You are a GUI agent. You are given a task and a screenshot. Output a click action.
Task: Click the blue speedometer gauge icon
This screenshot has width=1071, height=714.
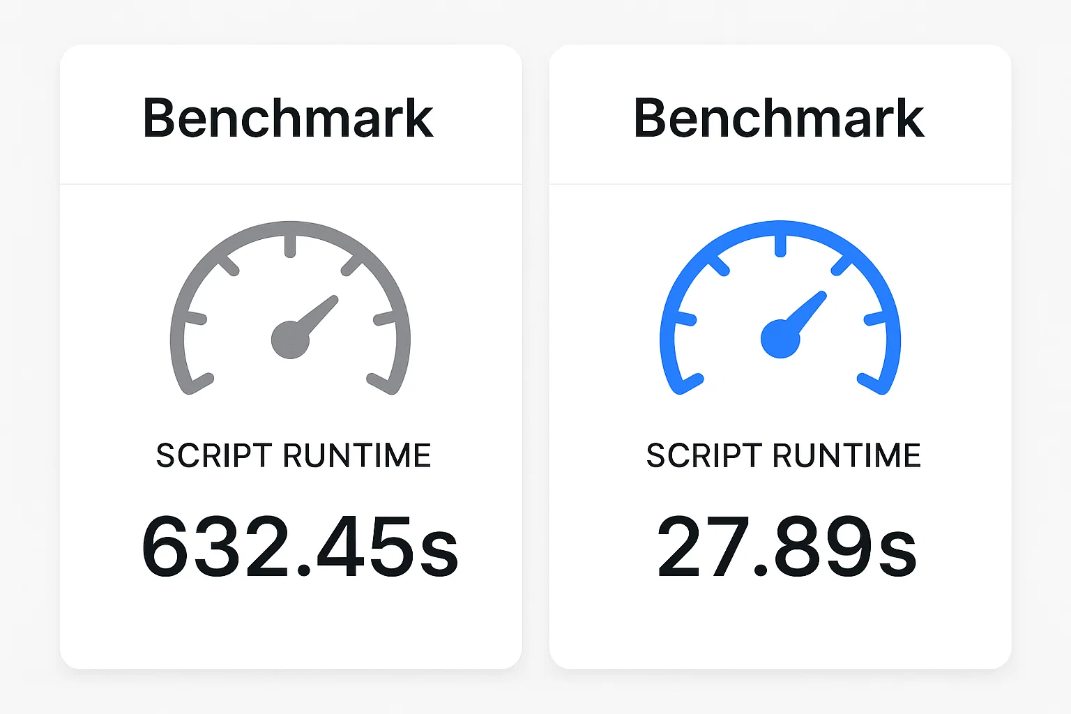tap(780, 308)
